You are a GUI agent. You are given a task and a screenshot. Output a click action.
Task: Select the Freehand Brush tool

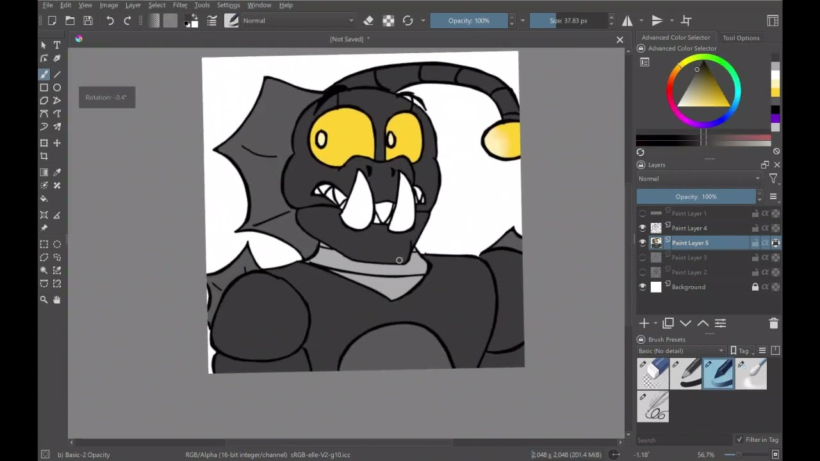pos(44,74)
